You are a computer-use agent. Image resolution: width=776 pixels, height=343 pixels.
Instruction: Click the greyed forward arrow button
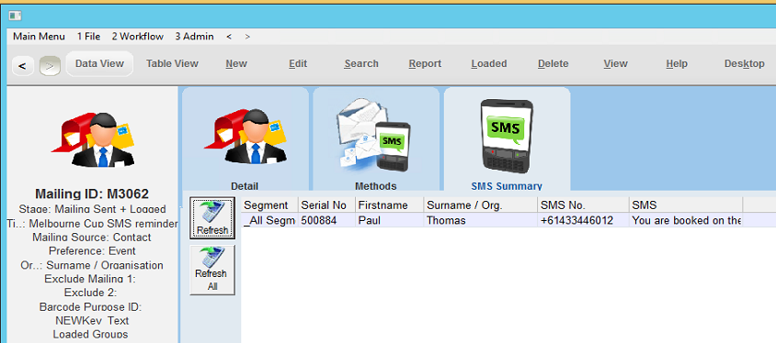pos(50,66)
